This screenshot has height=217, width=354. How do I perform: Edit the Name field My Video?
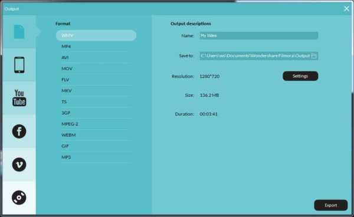(x=259, y=35)
